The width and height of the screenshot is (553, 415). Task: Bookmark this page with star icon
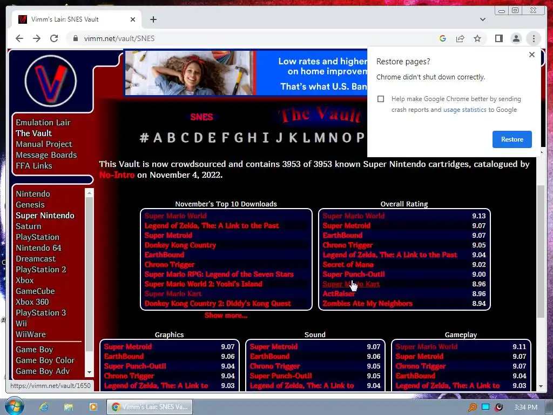(x=477, y=38)
